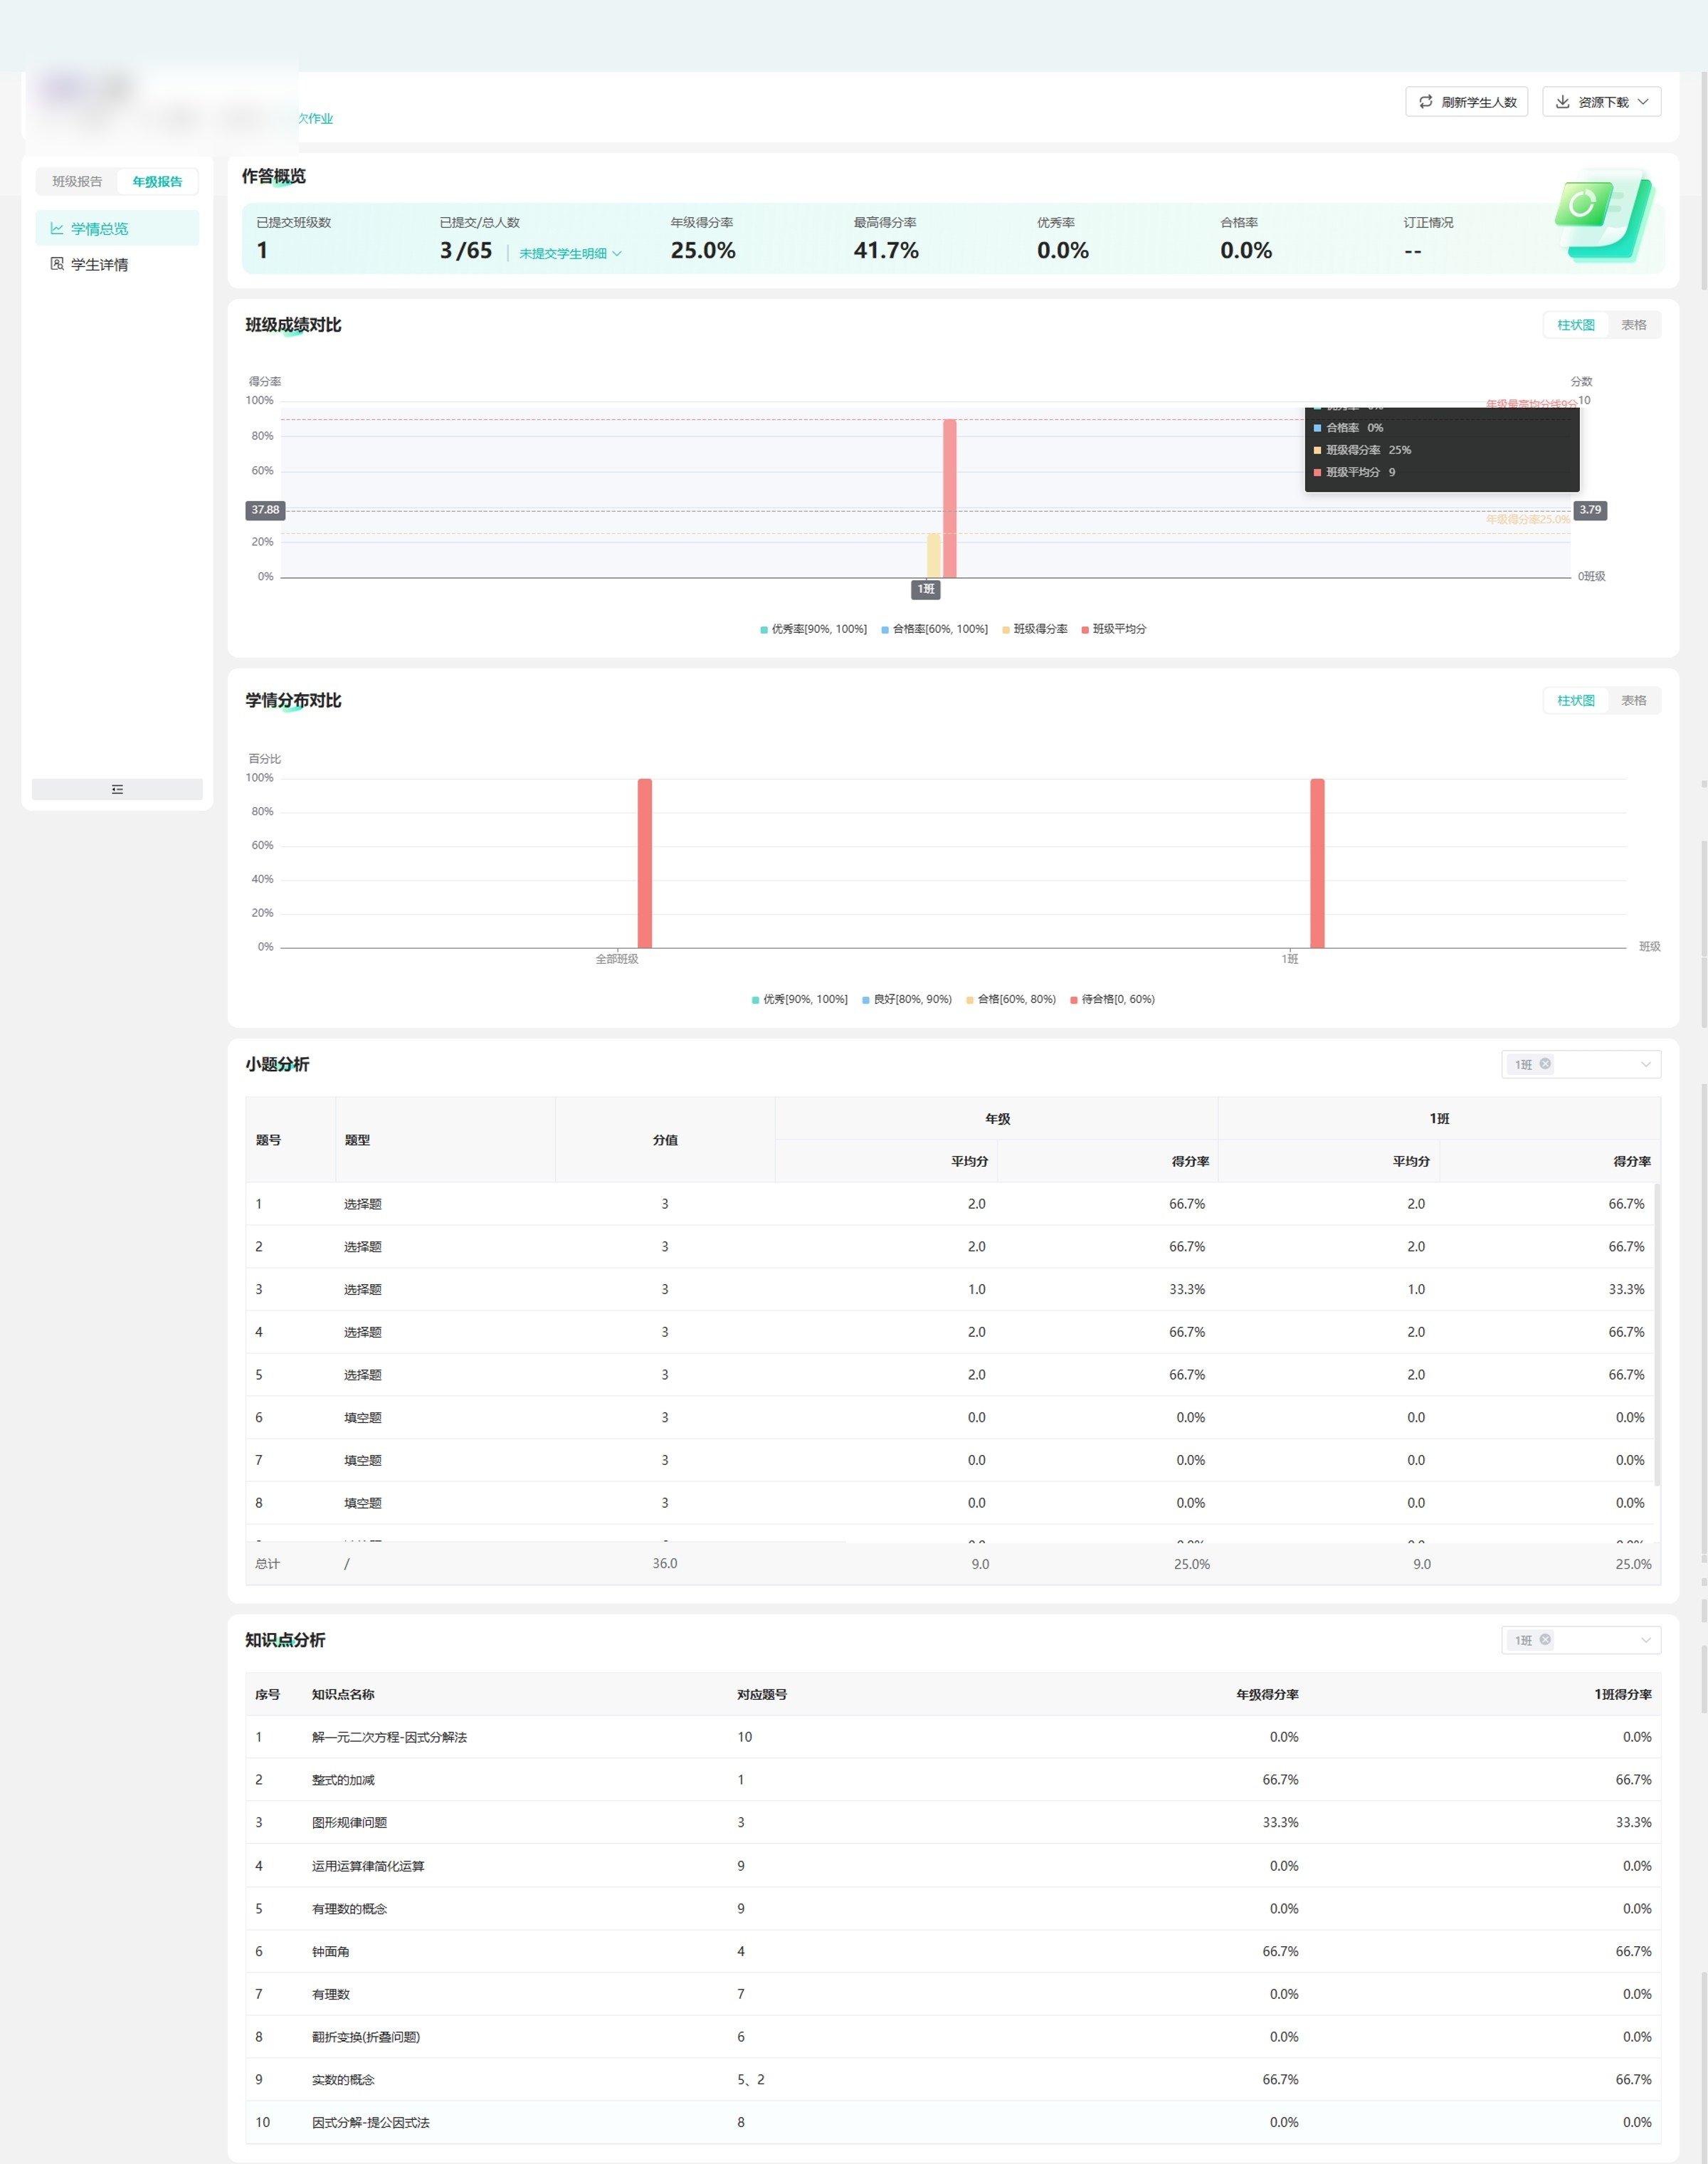The width and height of the screenshot is (1708, 2164).
Task: Click the 小题分析 table vertical scrollbar
Action: 1656,1335
